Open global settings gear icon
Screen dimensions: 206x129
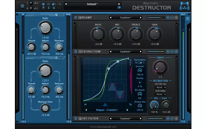(x=48, y=4)
